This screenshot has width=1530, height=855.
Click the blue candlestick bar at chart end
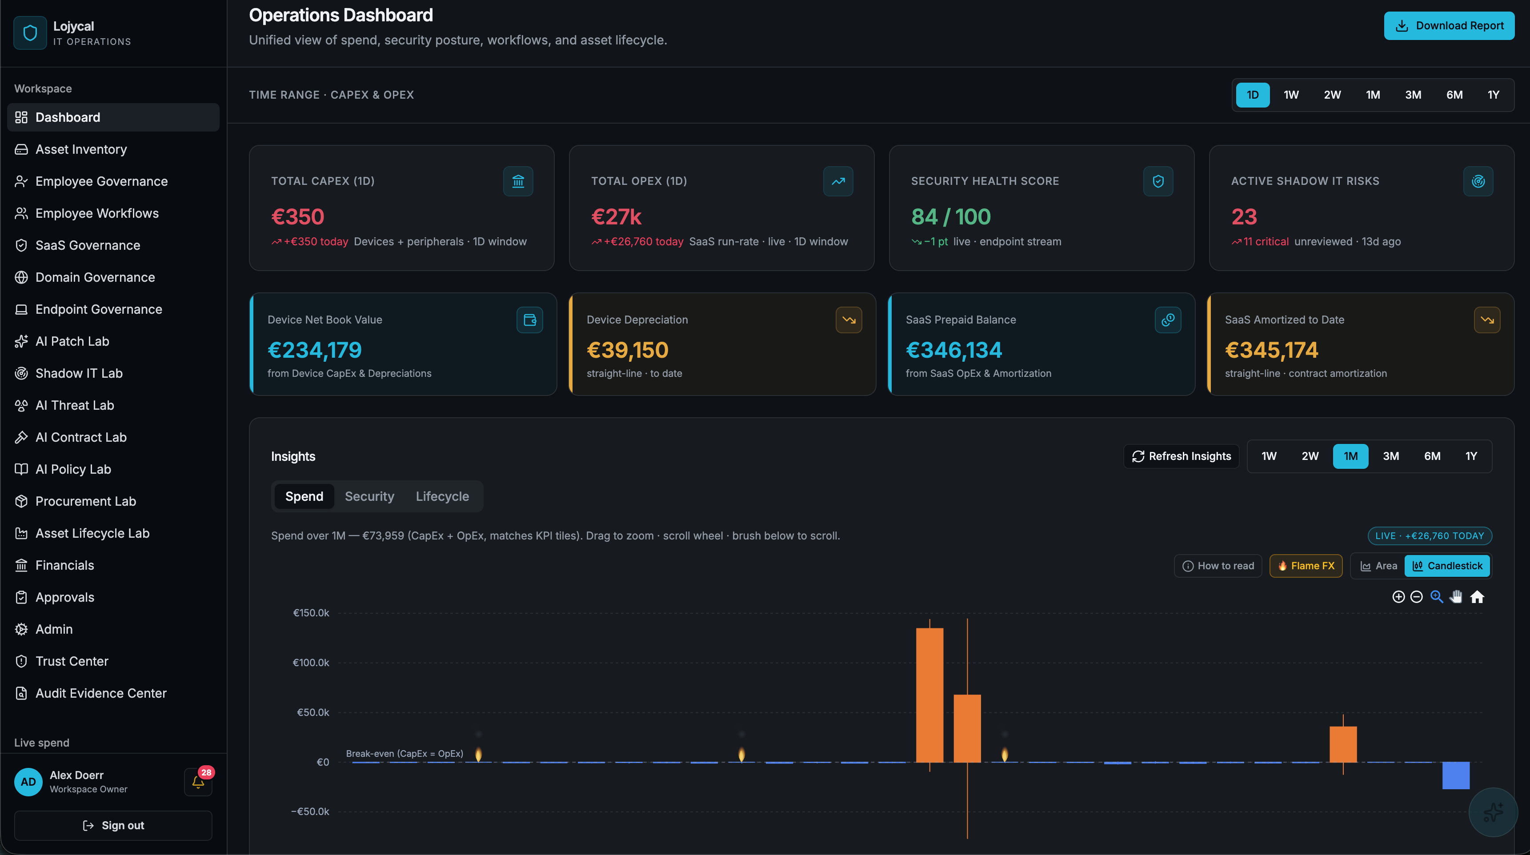tap(1456, 775)
